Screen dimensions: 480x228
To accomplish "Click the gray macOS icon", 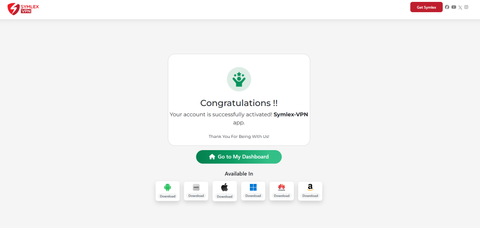I will [x=196, y=187].
